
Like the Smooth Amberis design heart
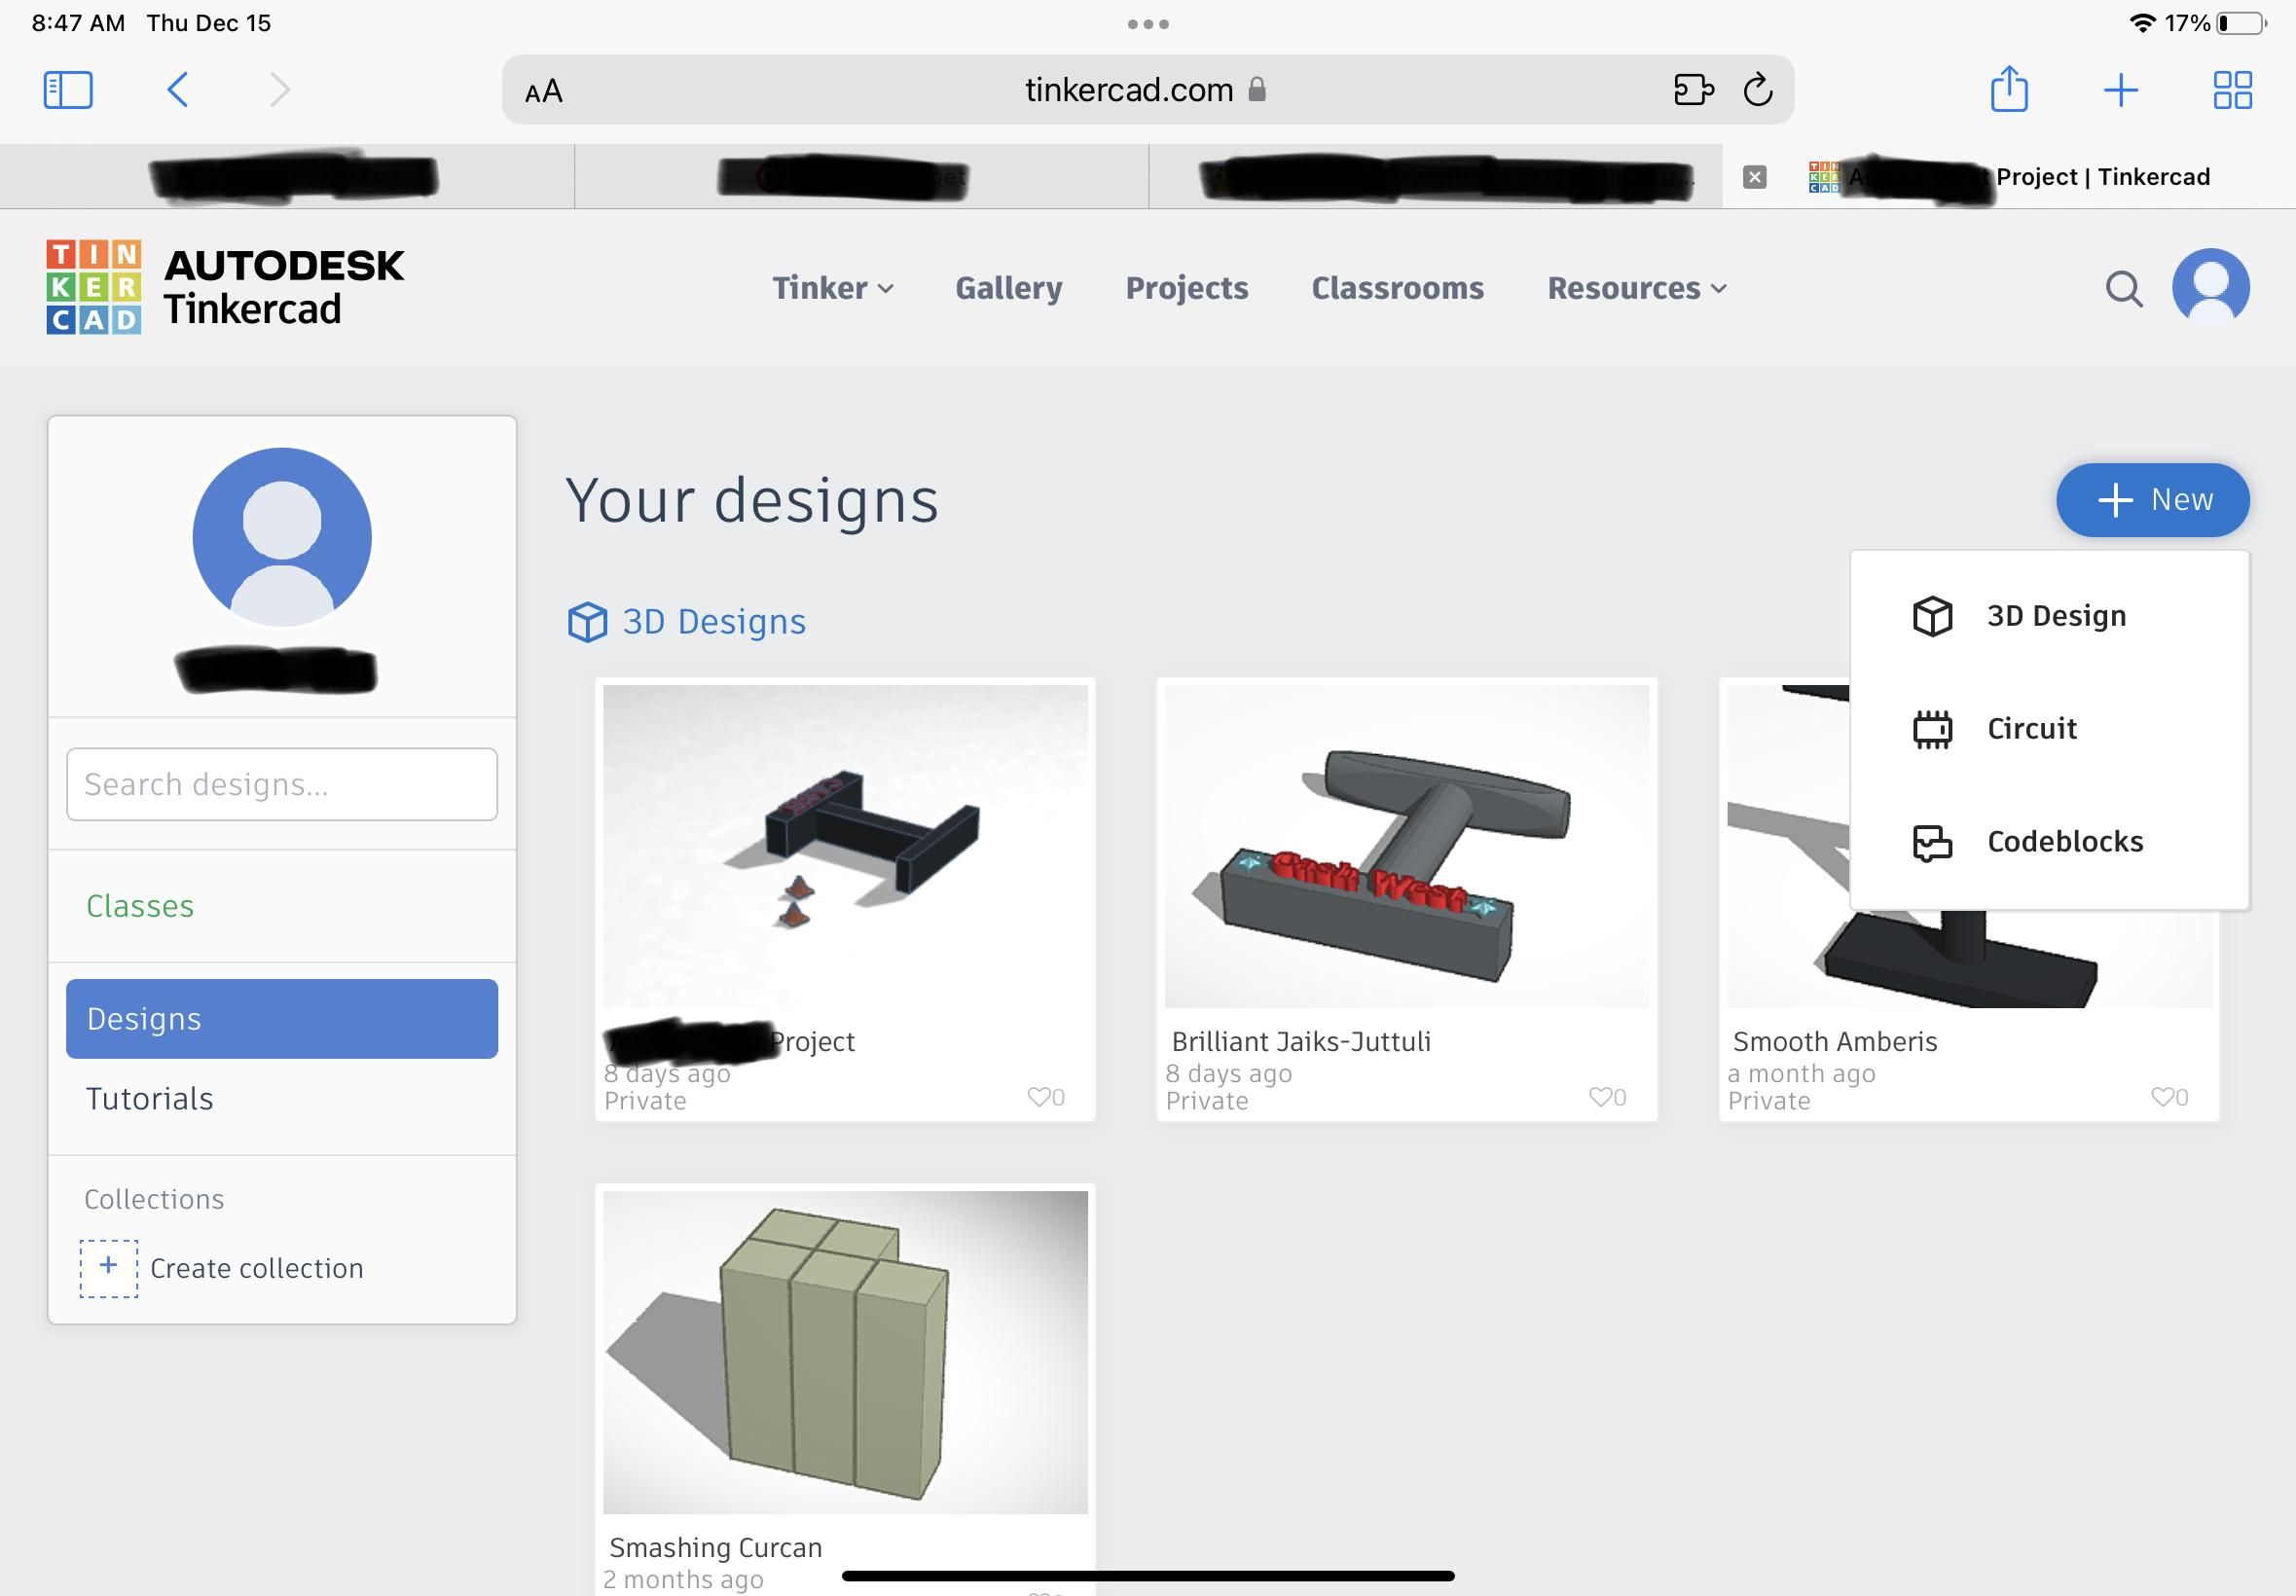tap(2161, 1097)
